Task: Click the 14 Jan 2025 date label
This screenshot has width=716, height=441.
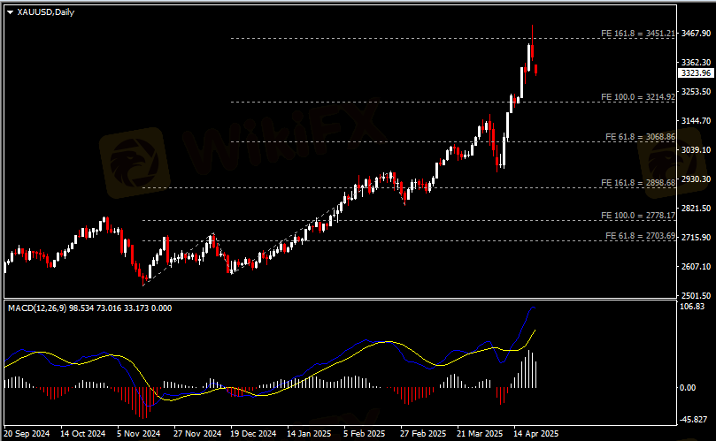Action: pos(309,434)
